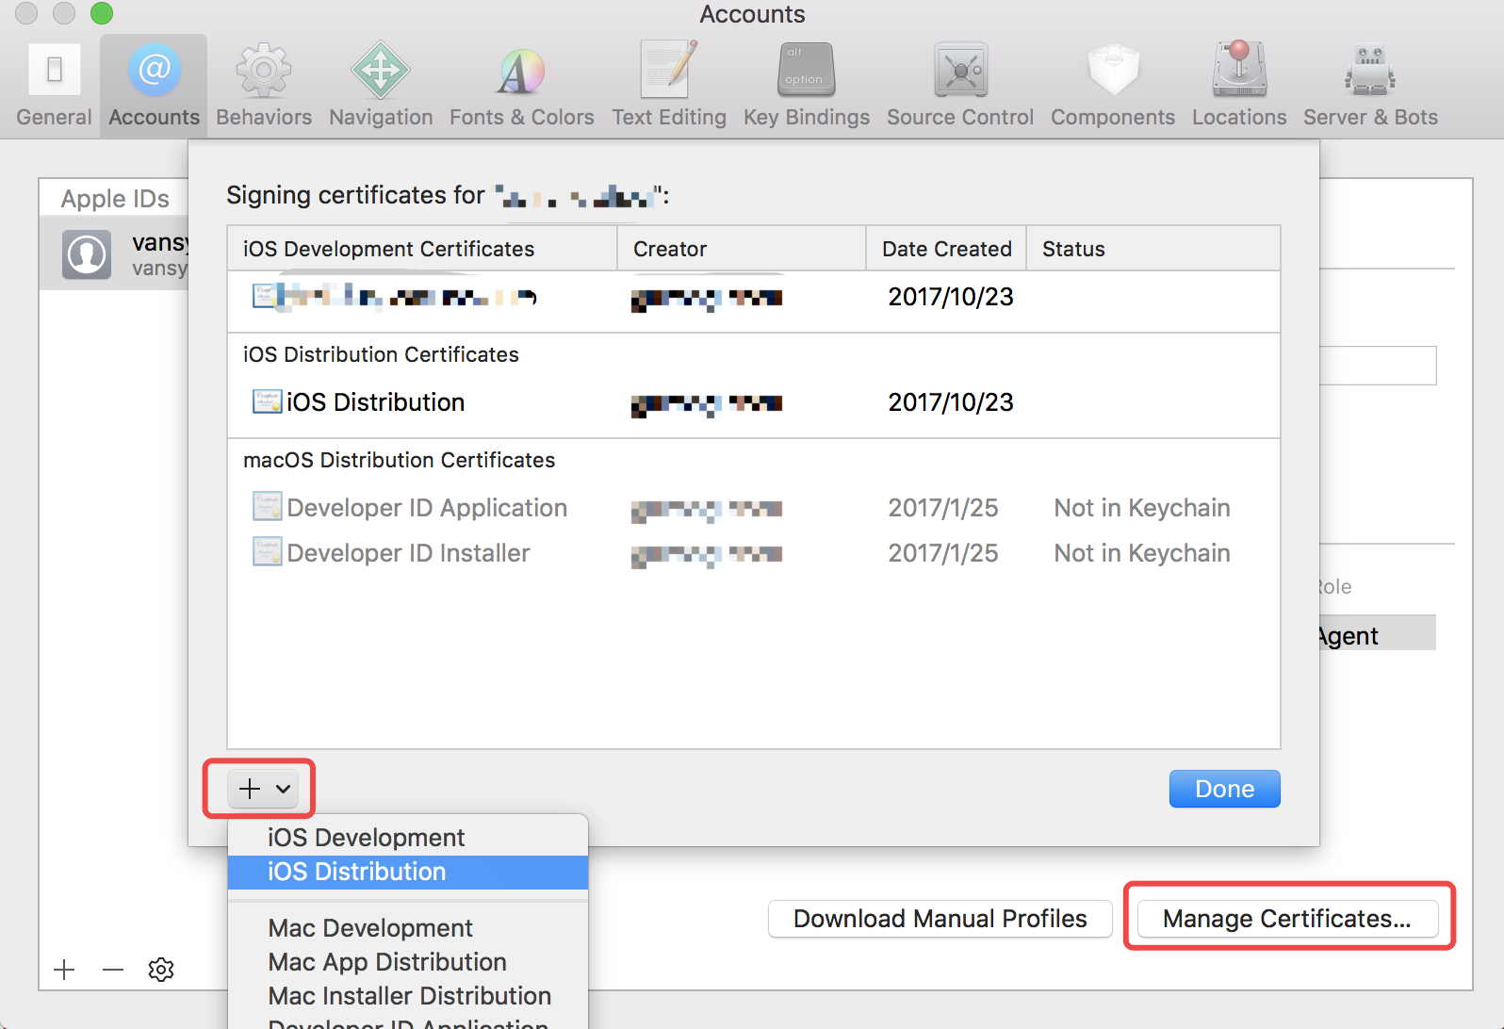Viewport: 1504px width, 1029px height.
Task: Open Text Editing preferences
Action: pyautogui.click(x=669, y=85)
